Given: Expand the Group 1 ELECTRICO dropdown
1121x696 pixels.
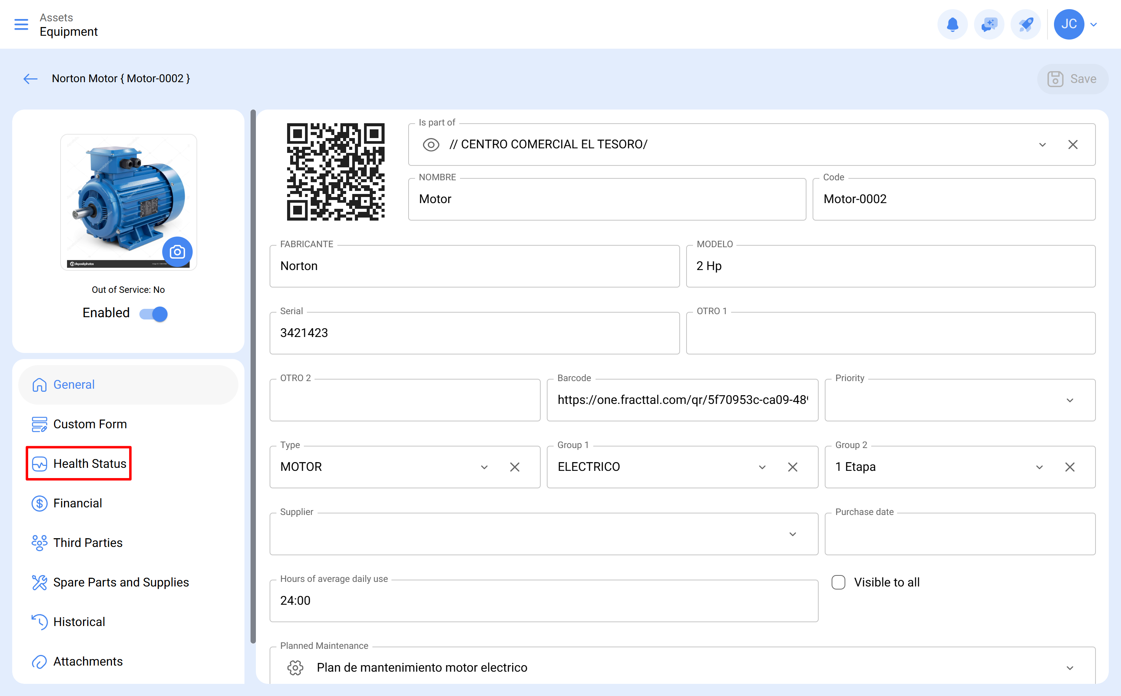Looking at the screenshot, I should coord(763,467).
